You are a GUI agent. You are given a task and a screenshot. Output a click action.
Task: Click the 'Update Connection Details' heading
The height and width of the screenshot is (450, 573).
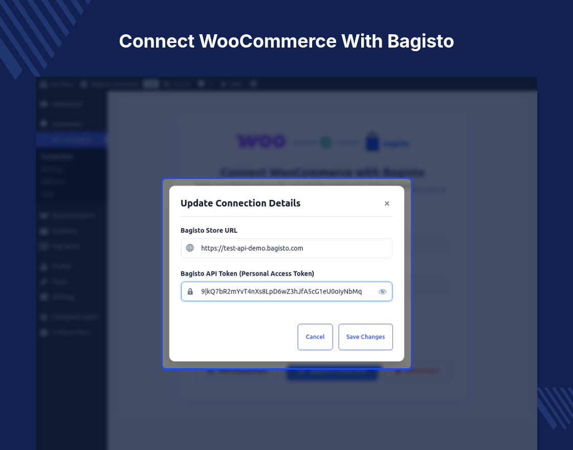coord(240,203)
